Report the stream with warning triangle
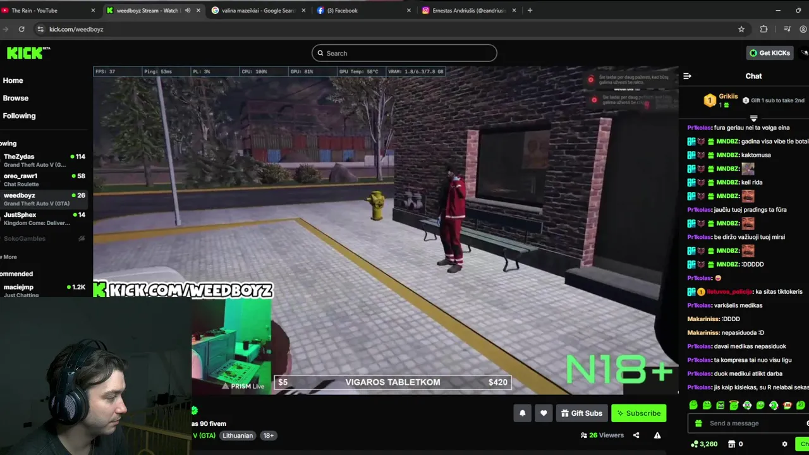 pos(657,435)
